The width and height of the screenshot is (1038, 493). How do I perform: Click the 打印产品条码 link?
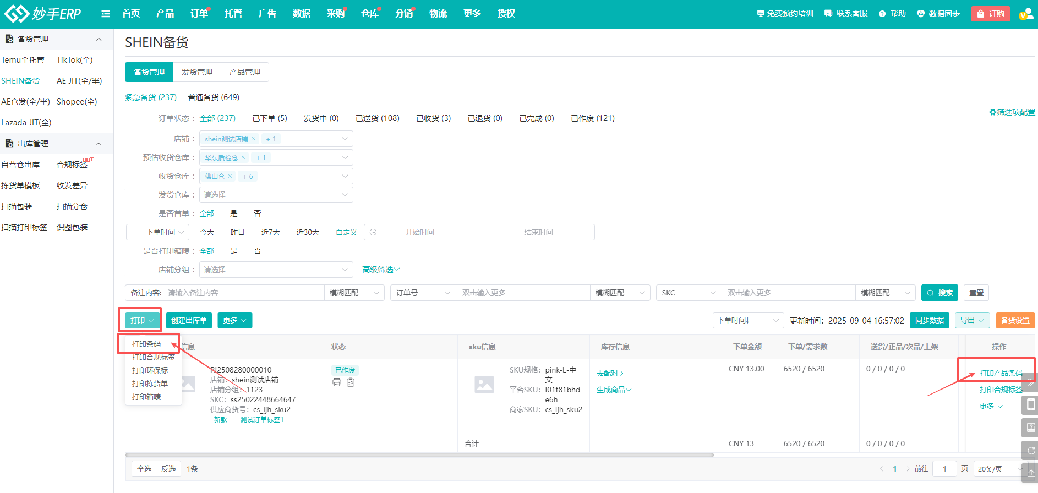(1001, 373)
